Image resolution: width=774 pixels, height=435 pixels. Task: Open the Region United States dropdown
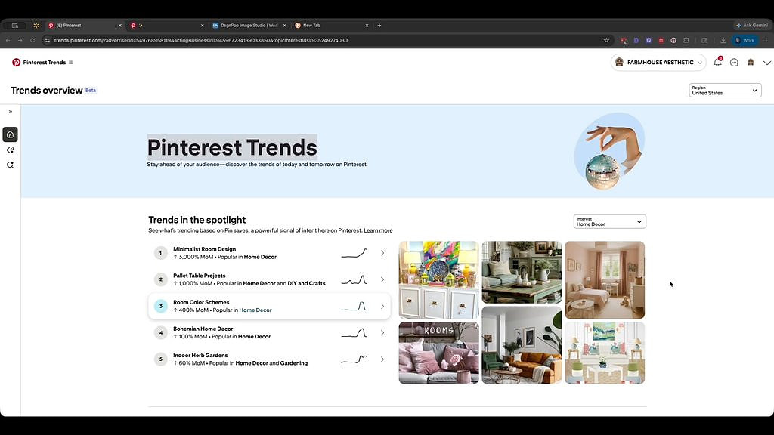pyautogui.click(x=725, y=91)
